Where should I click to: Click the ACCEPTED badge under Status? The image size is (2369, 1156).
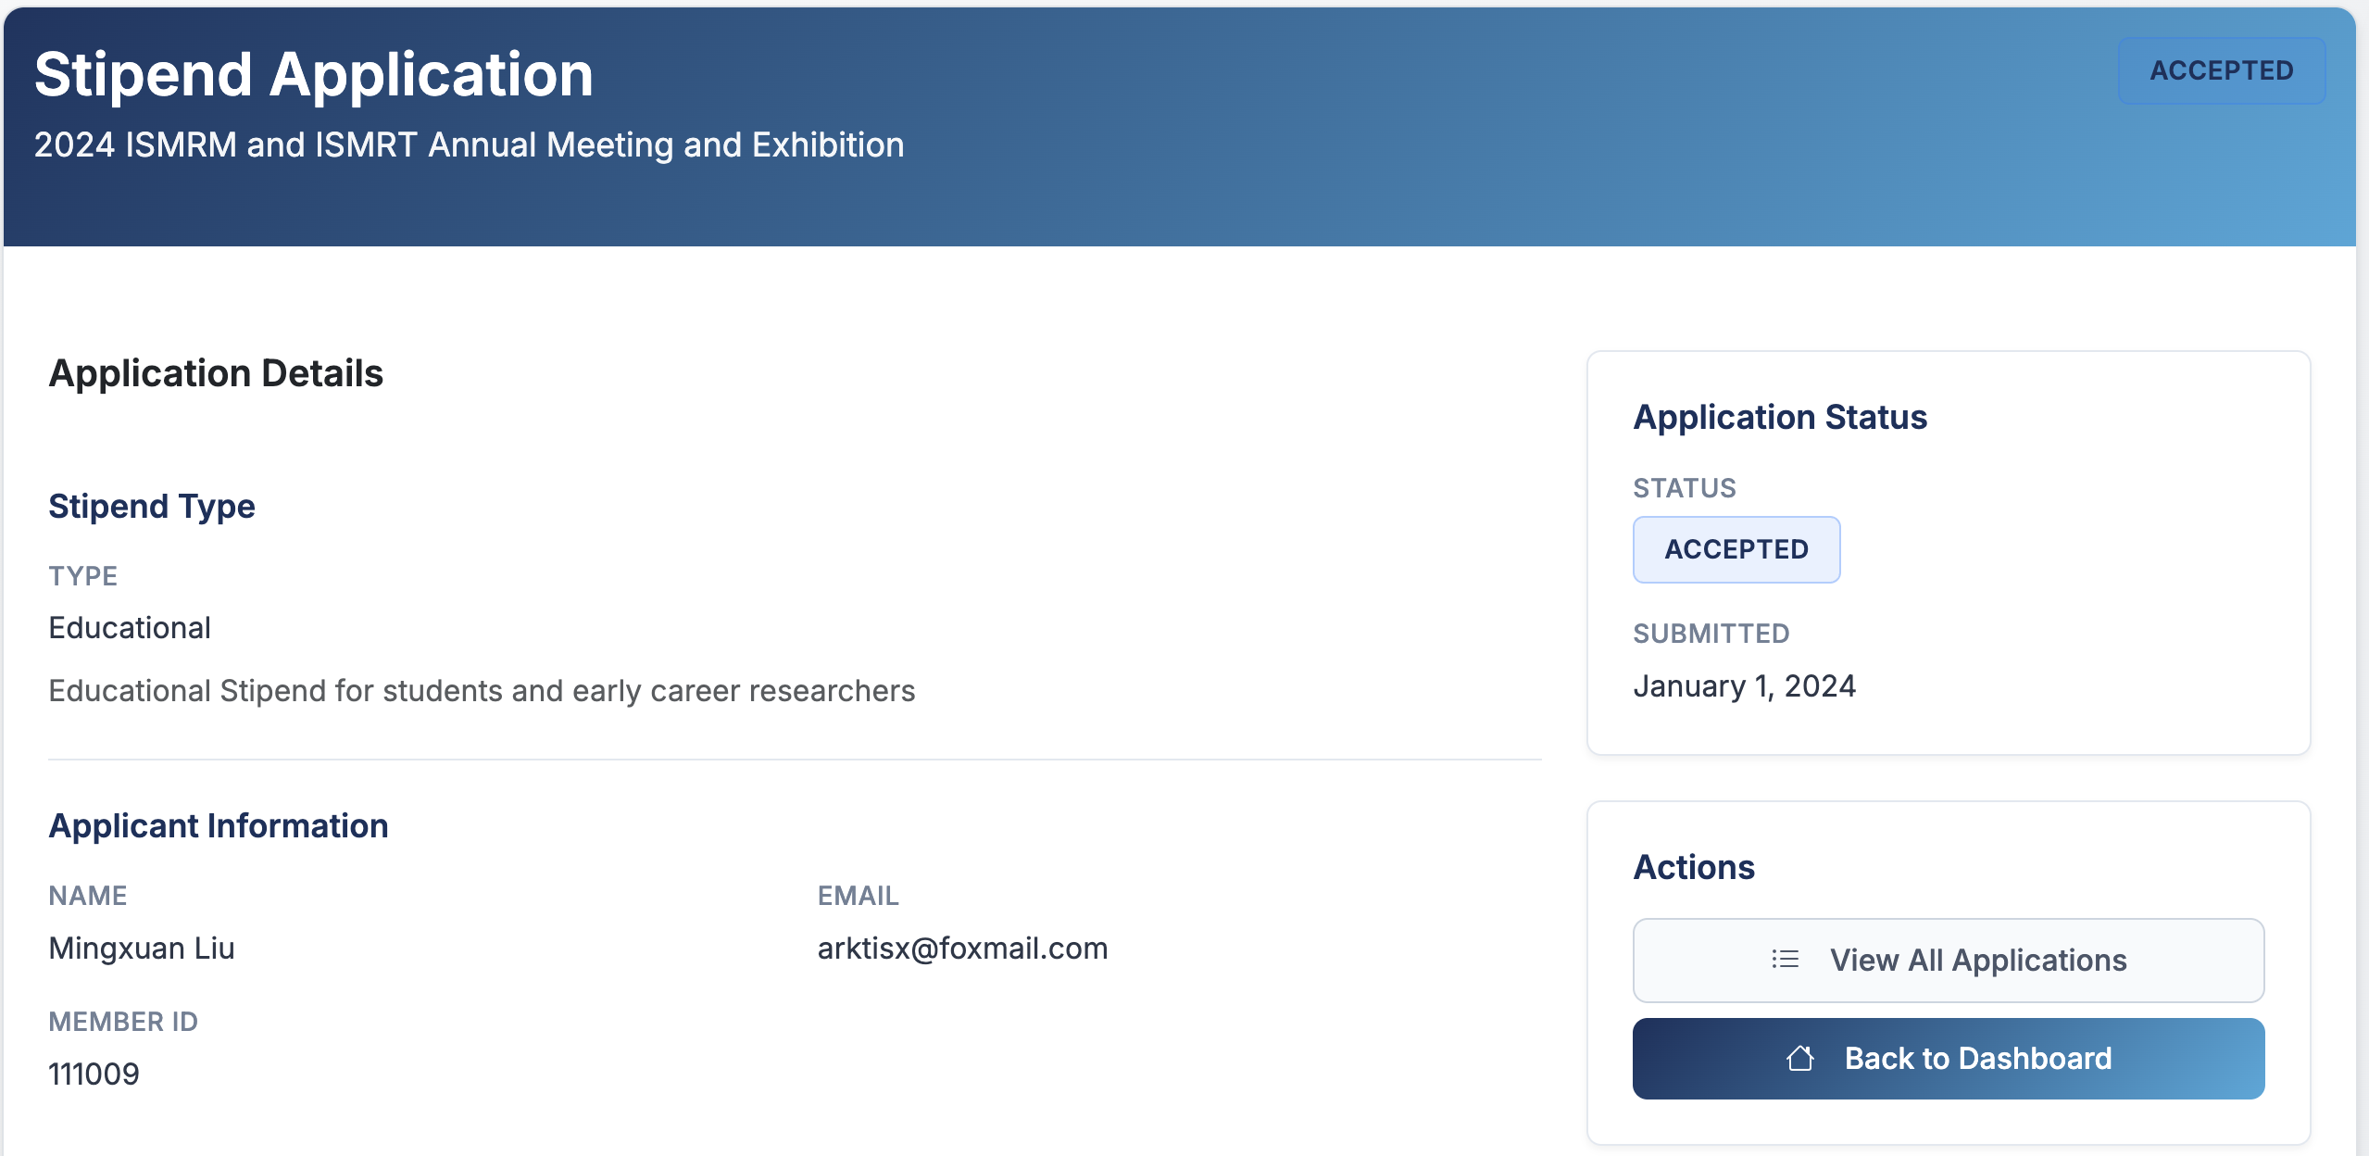[1736, 549]
